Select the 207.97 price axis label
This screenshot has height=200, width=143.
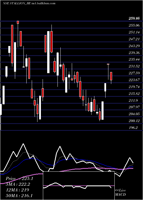tap(134, 107)
